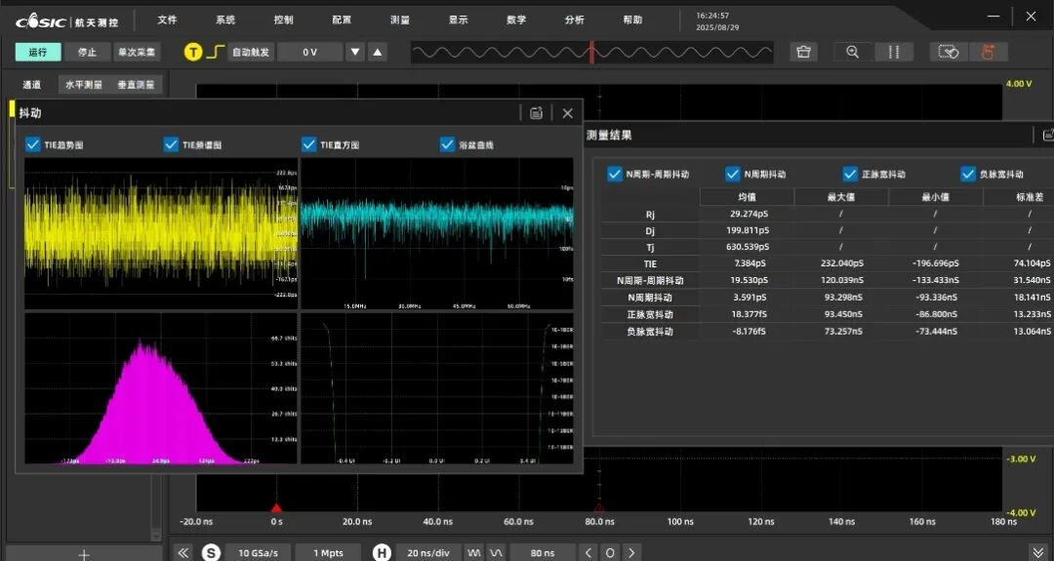The width and height of the screenshot is (1054, 561).
Task: Add channel with plus button
Action: point(84,553)
